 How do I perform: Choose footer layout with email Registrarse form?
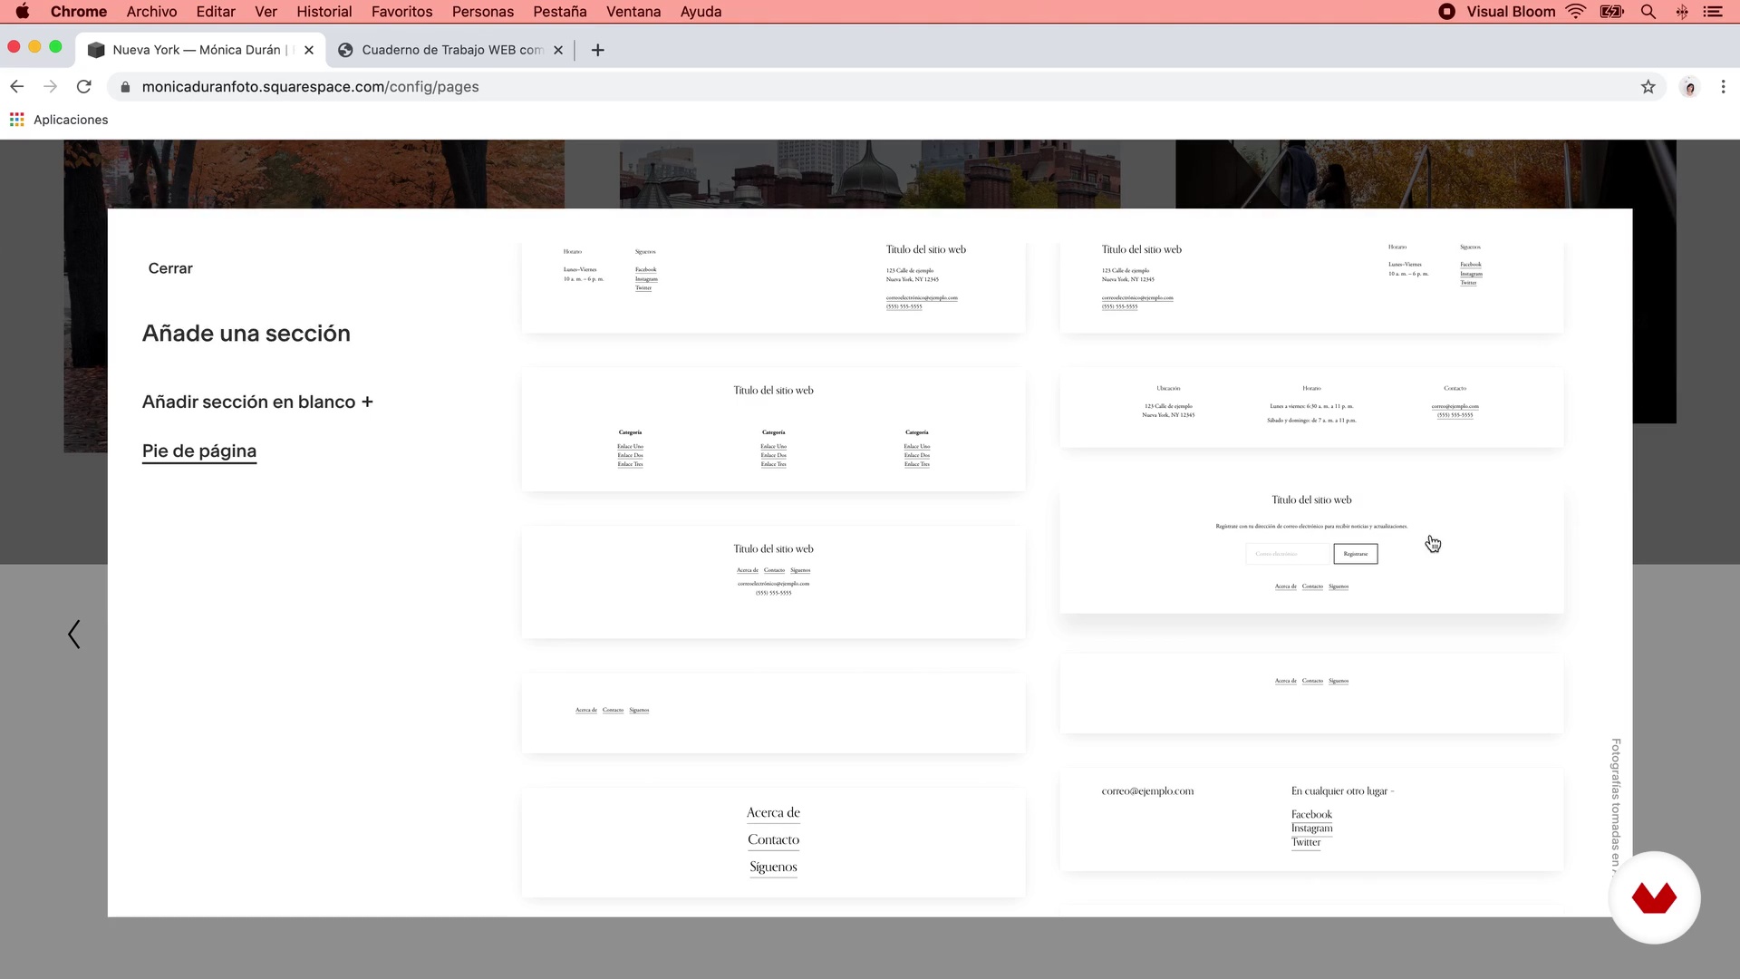click(1311, 547)
